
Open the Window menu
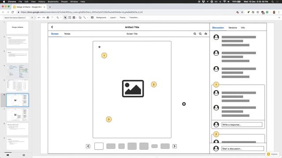coord(74,2)
